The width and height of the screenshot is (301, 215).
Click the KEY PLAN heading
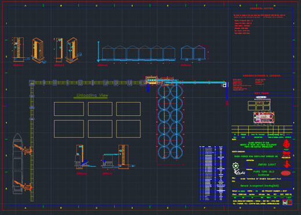(262, 93)
